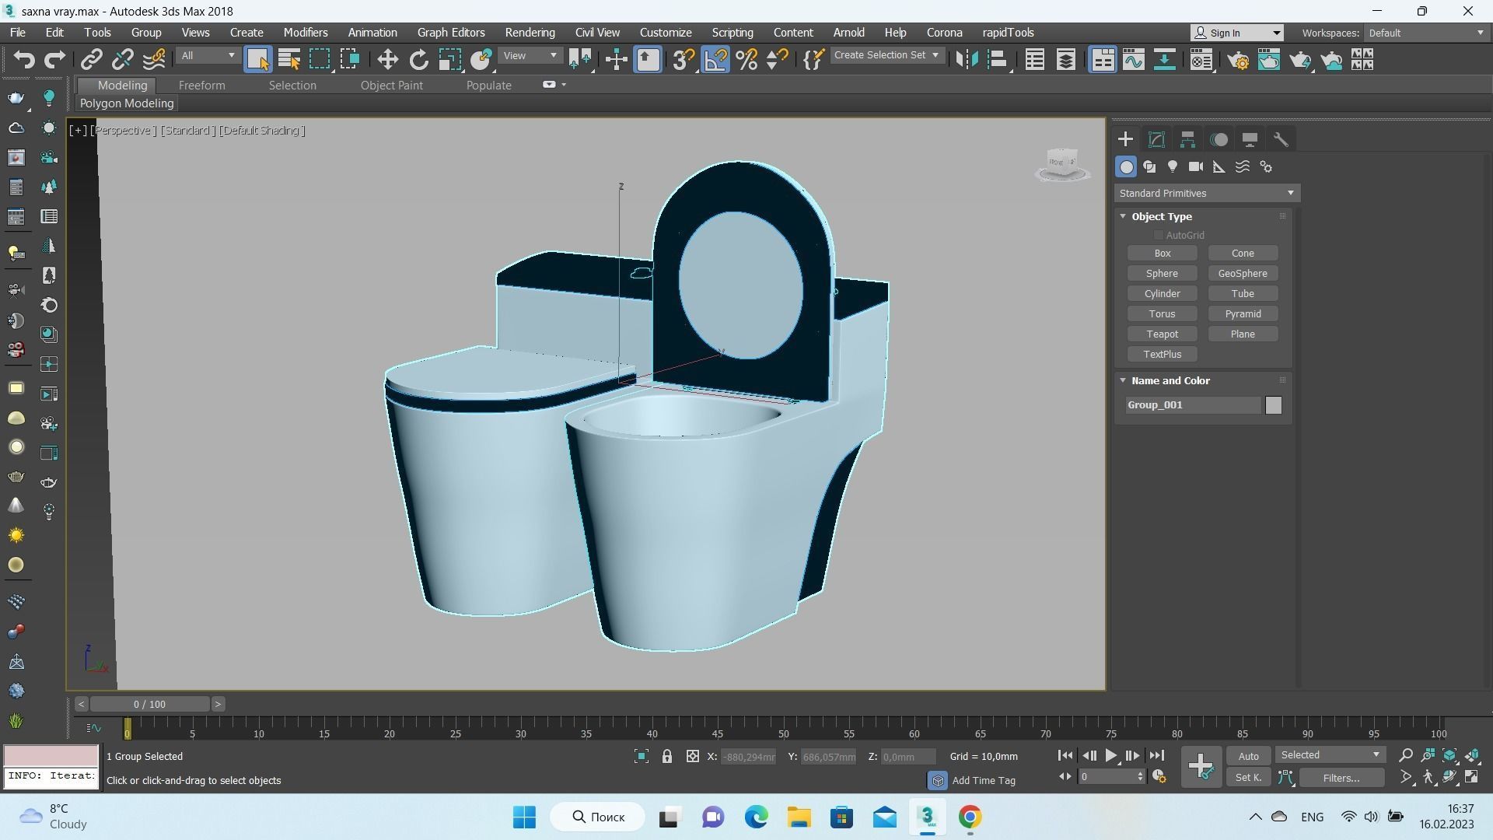Open the Modifiers menu
The width and height of the screenshot is (1493, 840).
pos(305,33)
